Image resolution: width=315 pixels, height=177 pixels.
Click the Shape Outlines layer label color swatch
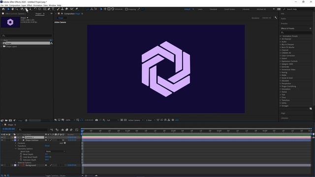coord(15,140)
